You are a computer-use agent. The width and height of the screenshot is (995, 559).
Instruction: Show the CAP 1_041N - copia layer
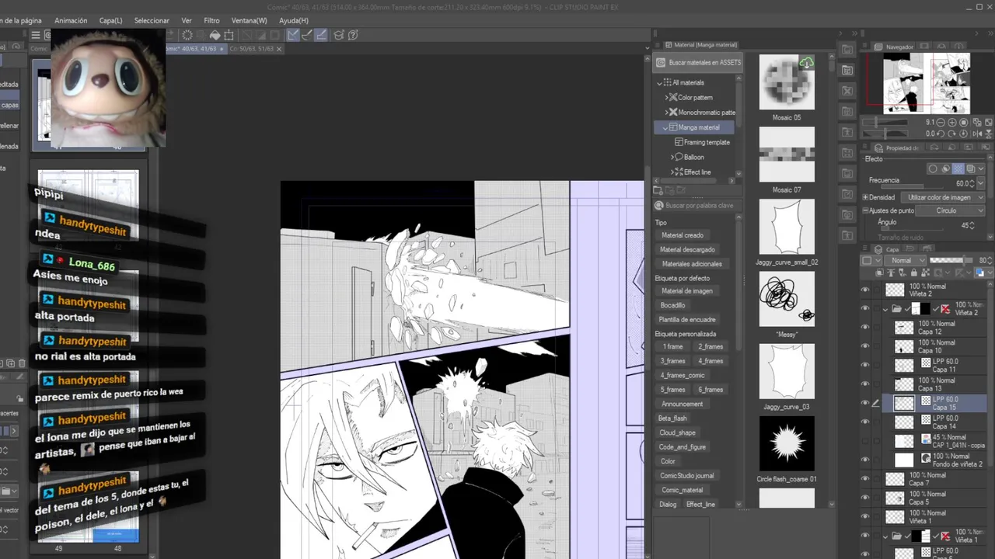click(865, 441)
